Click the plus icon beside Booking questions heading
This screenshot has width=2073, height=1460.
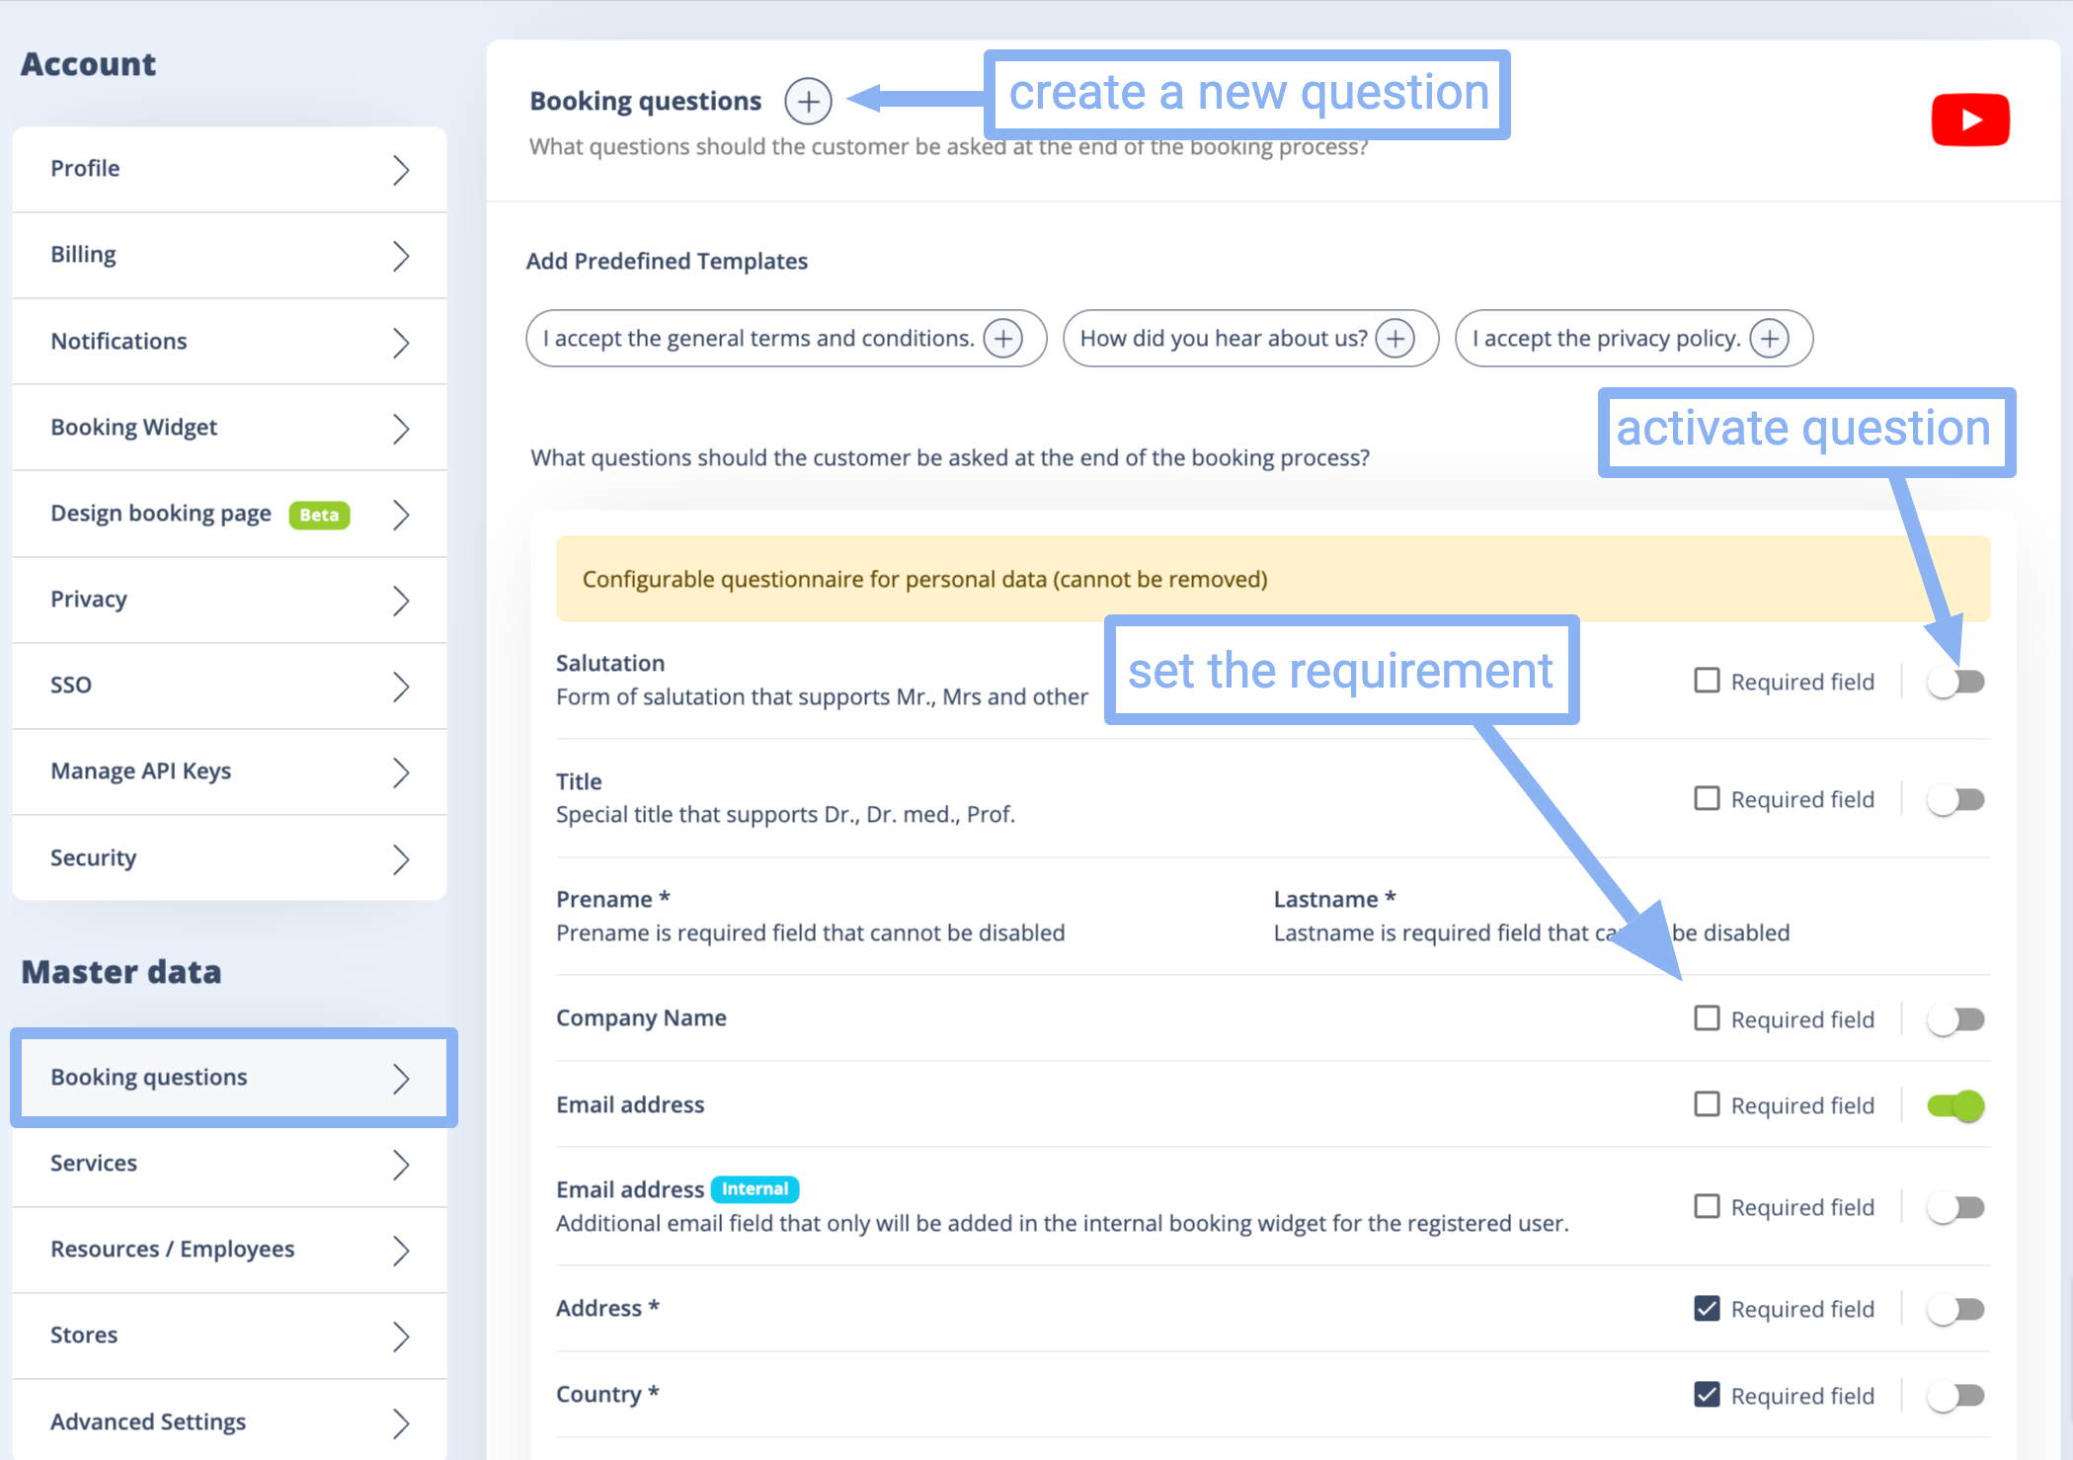[808, 101]
